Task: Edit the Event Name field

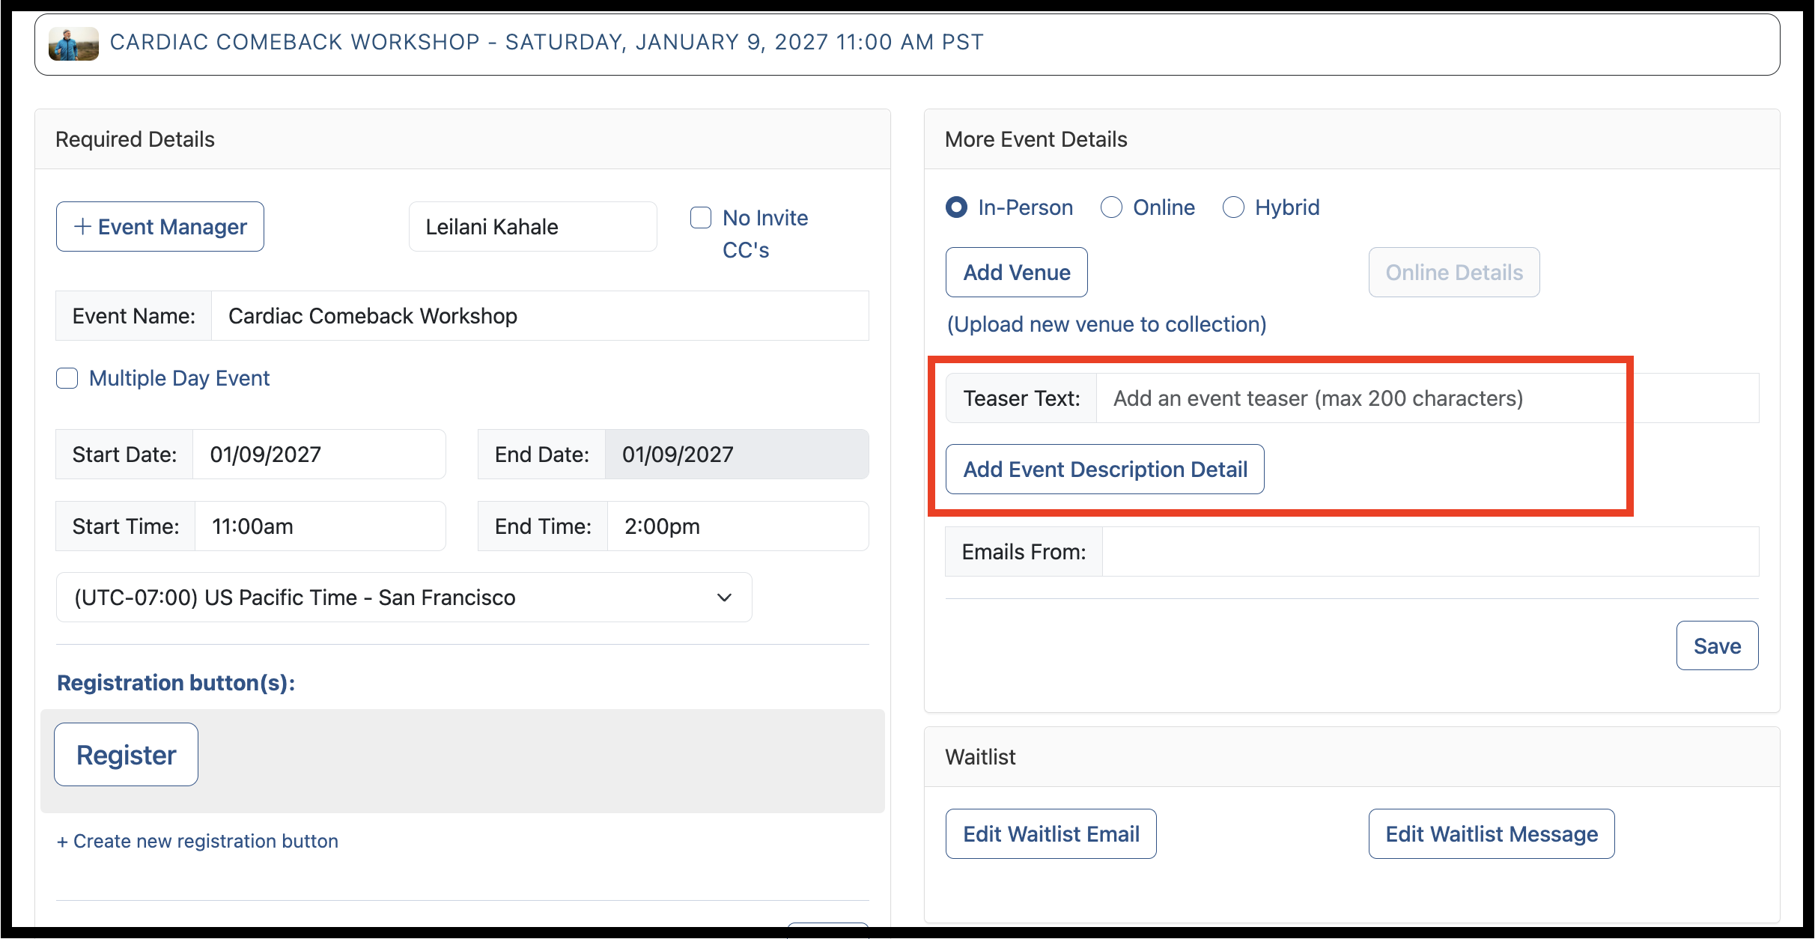Action: 540,316
